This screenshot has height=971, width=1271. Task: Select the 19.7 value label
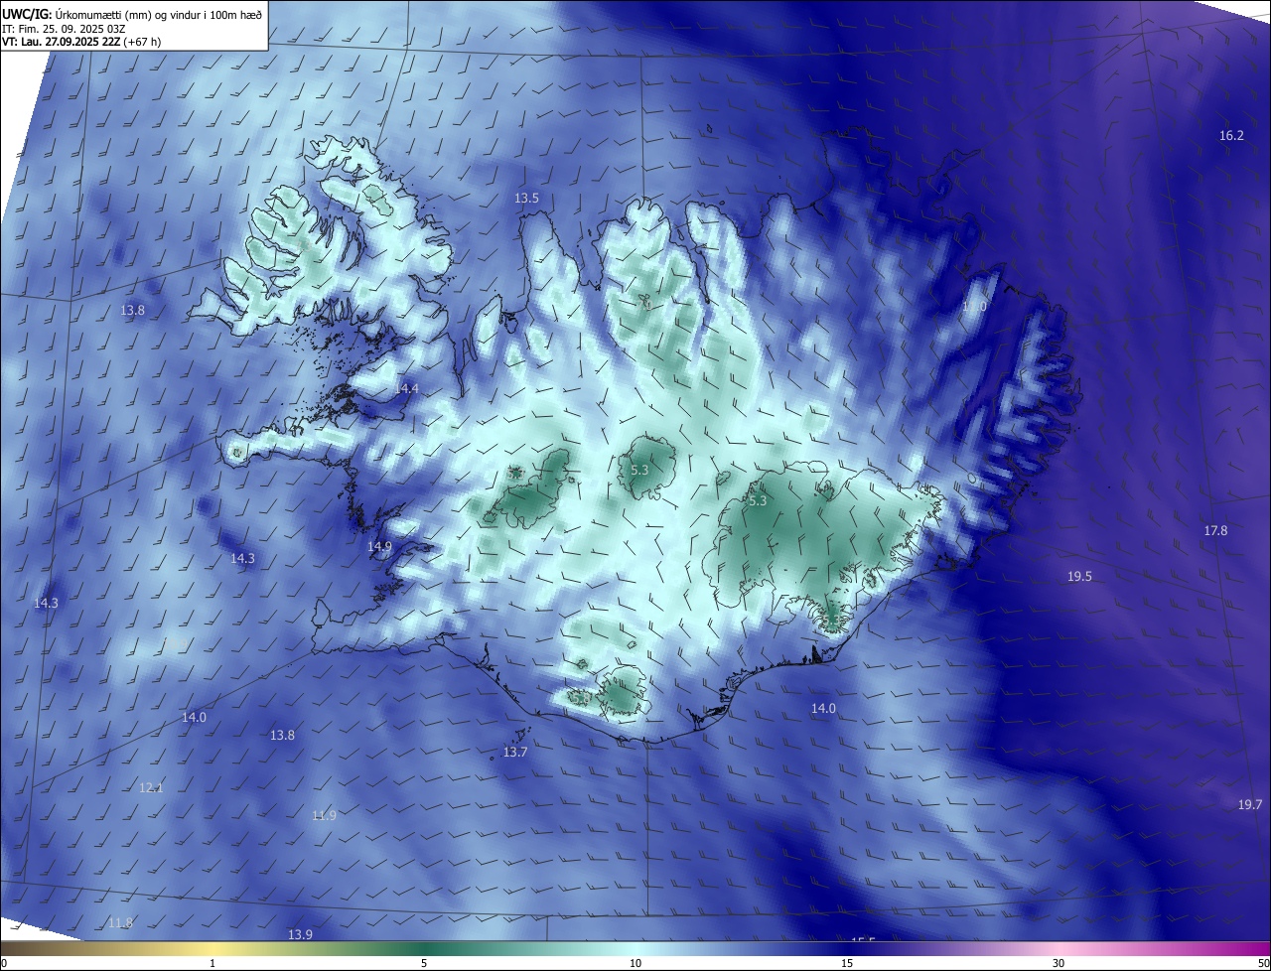(x=1250, y=804)
